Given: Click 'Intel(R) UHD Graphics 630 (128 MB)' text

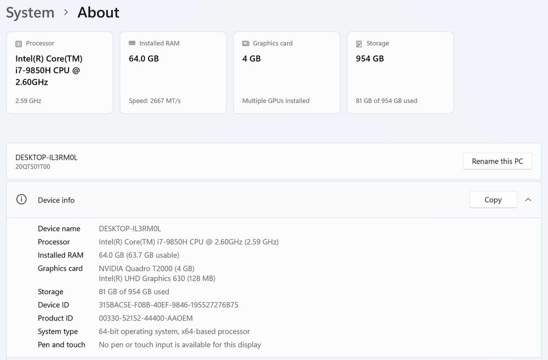Looking at the screenshot, I should coord(157,278).
